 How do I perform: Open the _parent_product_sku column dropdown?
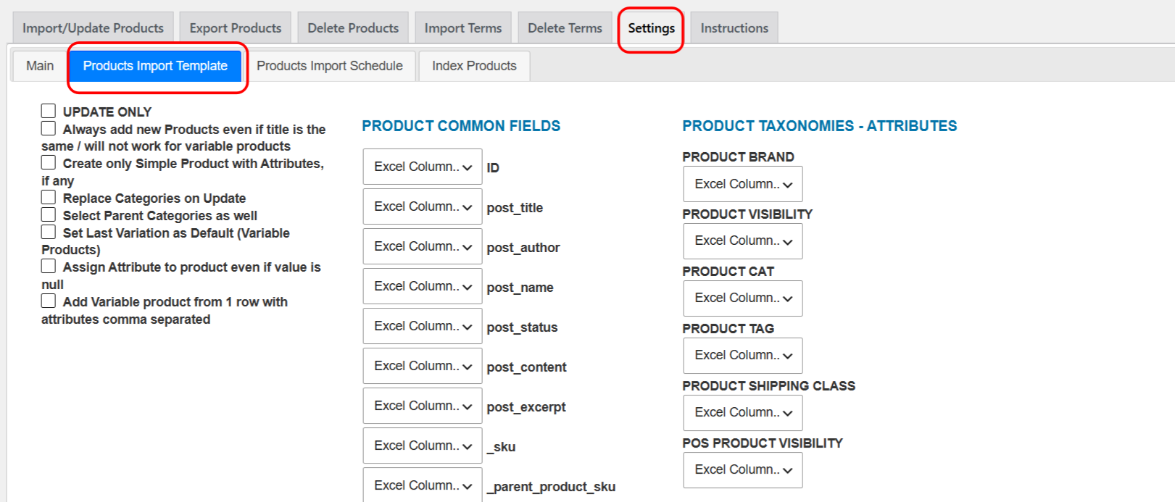[423, 485]
